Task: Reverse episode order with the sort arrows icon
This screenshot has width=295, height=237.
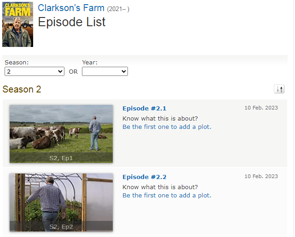Action: 279,89
